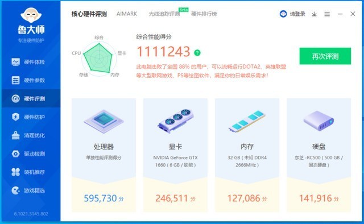Click the 请登录 login link
The width and height of the screenshot is (364, 224).
tap(297, 14)
